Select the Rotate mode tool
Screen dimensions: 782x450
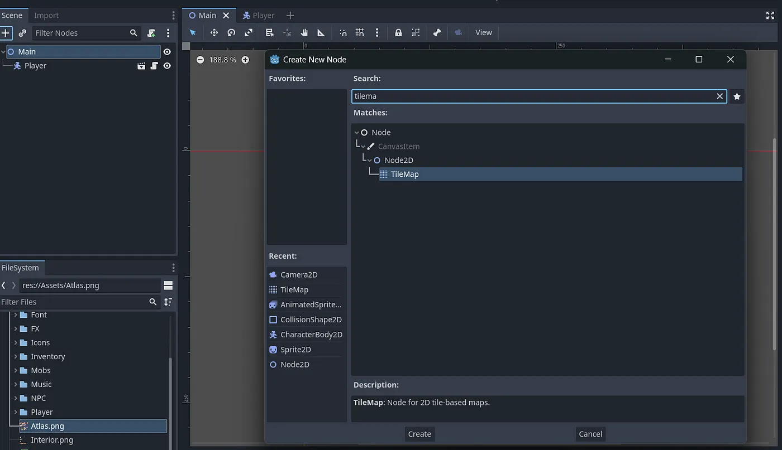pos(231,33)
